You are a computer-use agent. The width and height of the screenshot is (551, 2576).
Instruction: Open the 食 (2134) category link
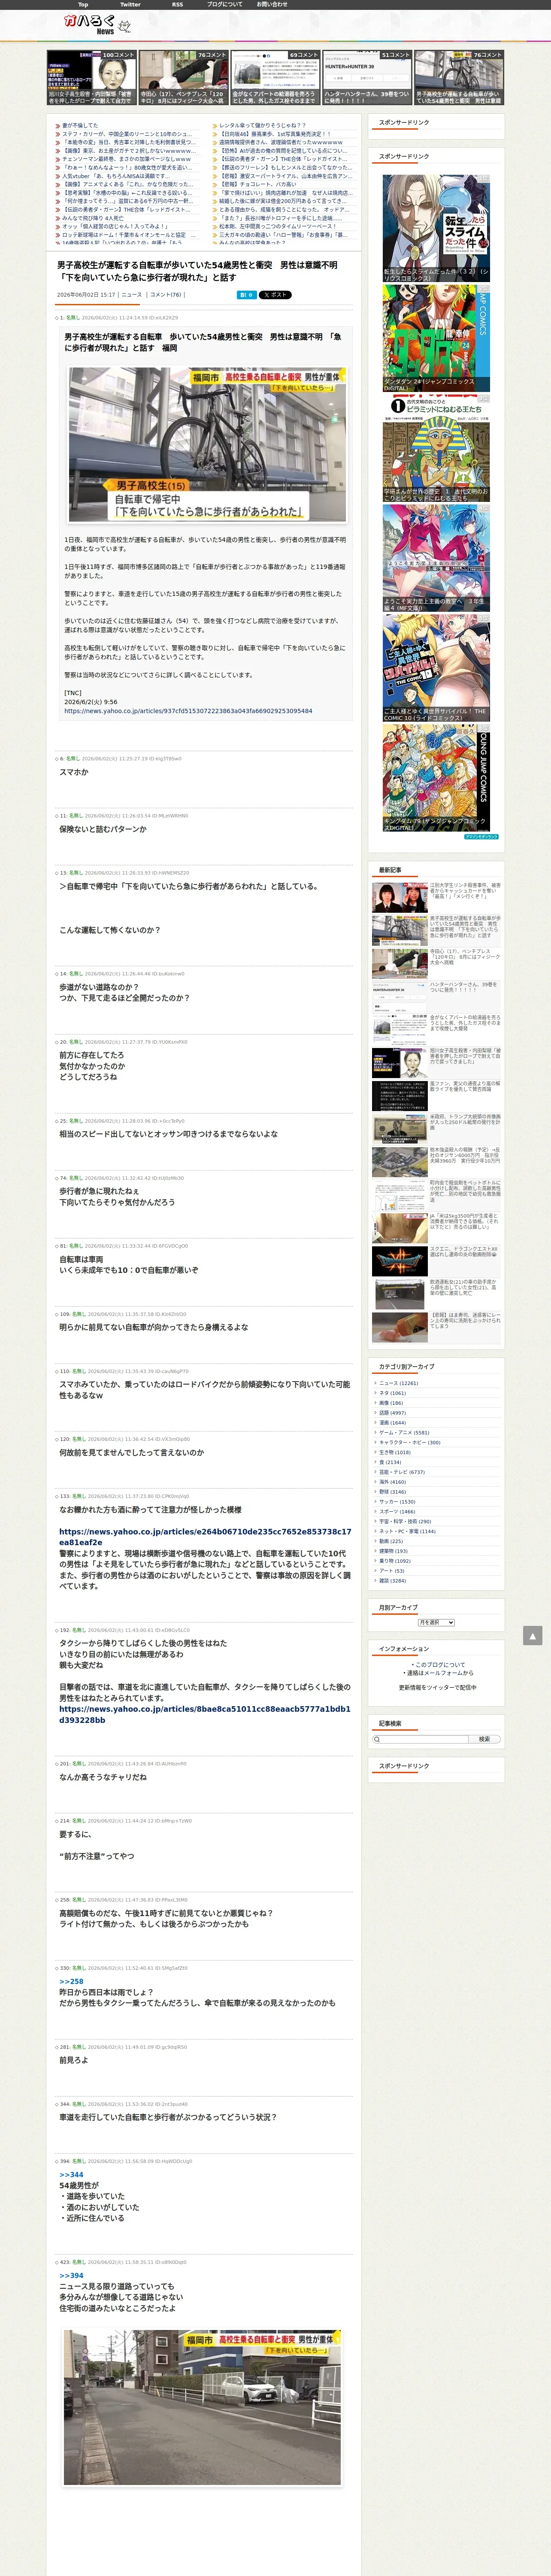coord(390,1462)
